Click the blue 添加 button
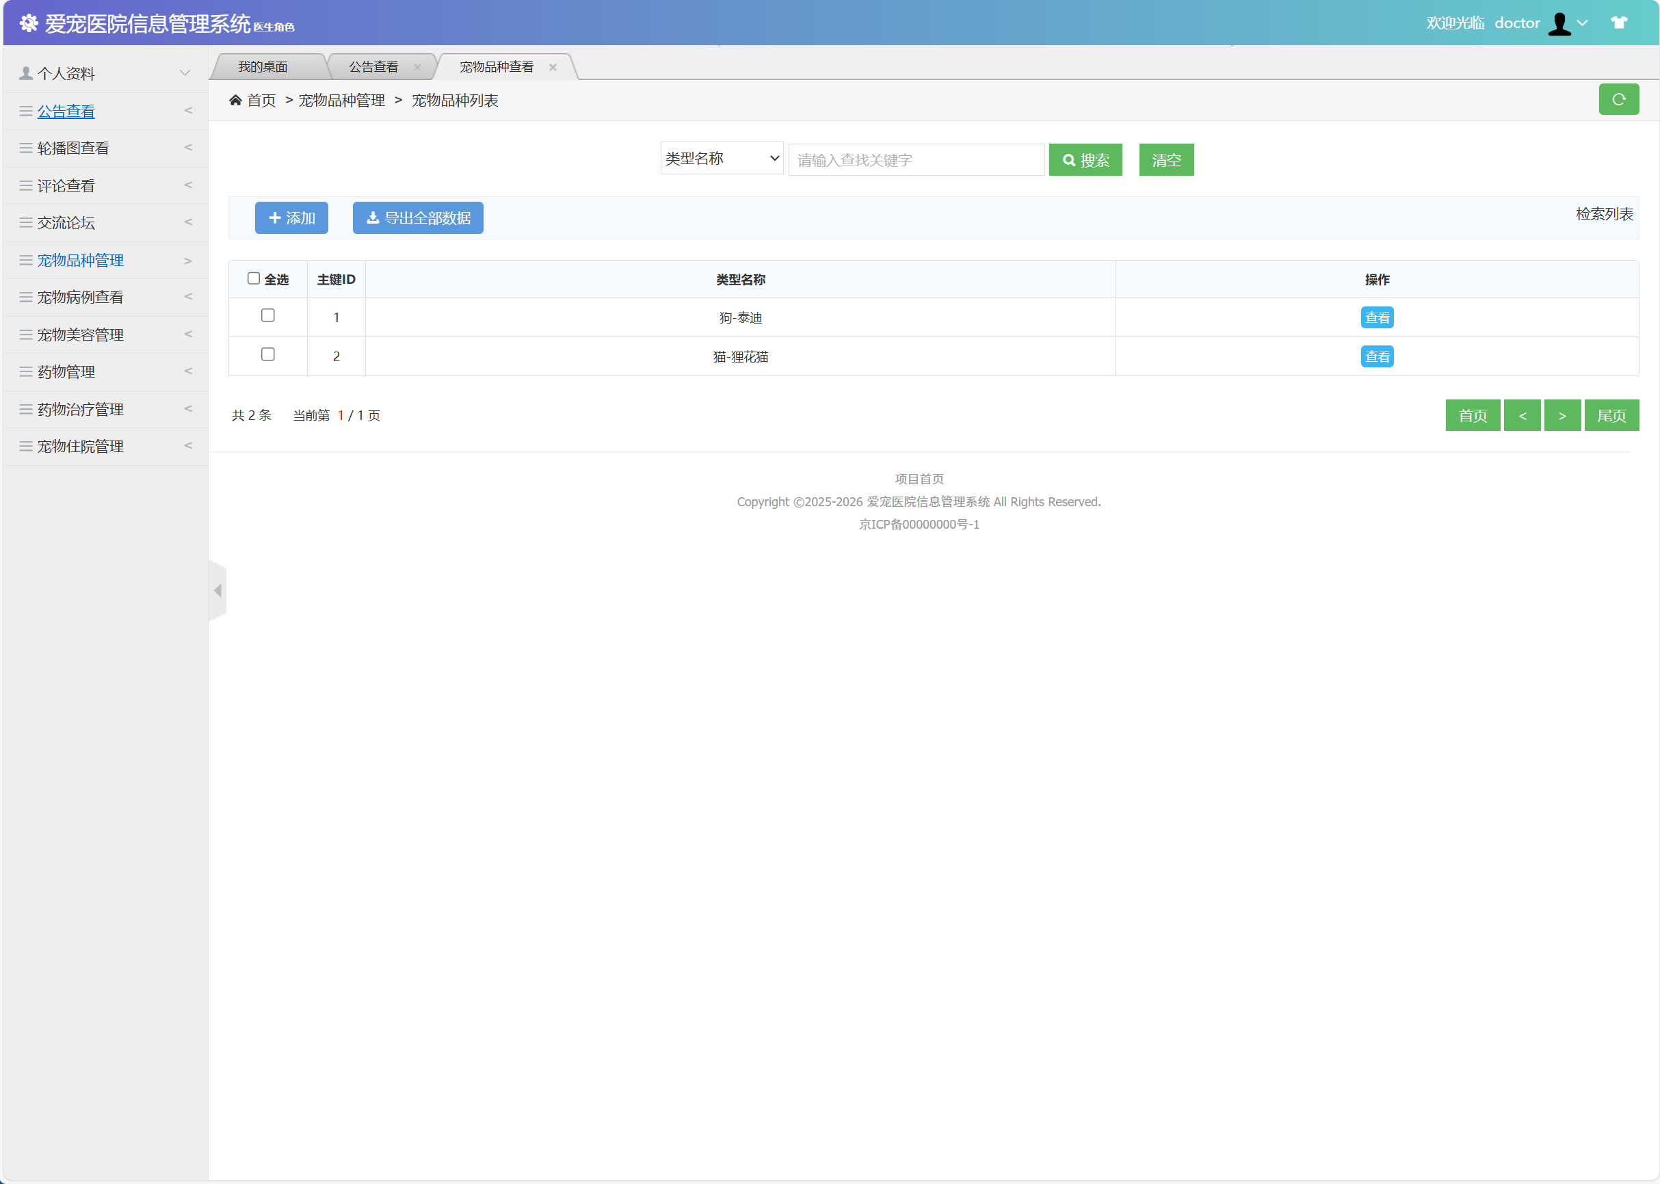The height and width of the screenshot is (1184, 1660). coord(291,218)
